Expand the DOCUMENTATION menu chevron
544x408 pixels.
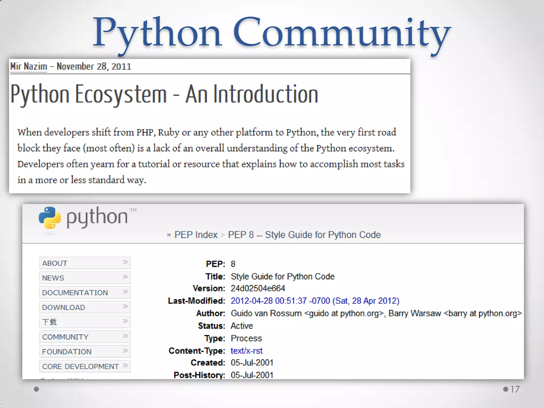[125, 292]
